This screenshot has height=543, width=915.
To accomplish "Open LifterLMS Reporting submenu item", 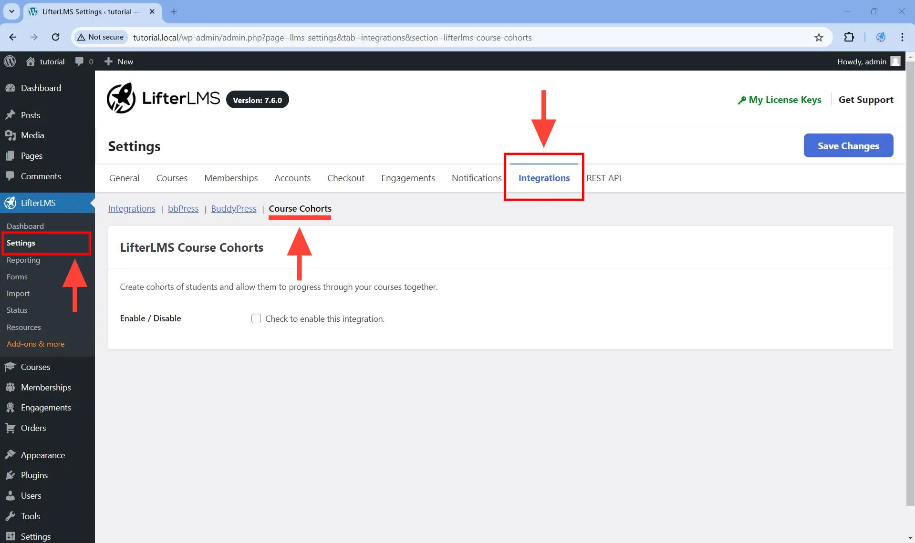I will pos(23,260).
